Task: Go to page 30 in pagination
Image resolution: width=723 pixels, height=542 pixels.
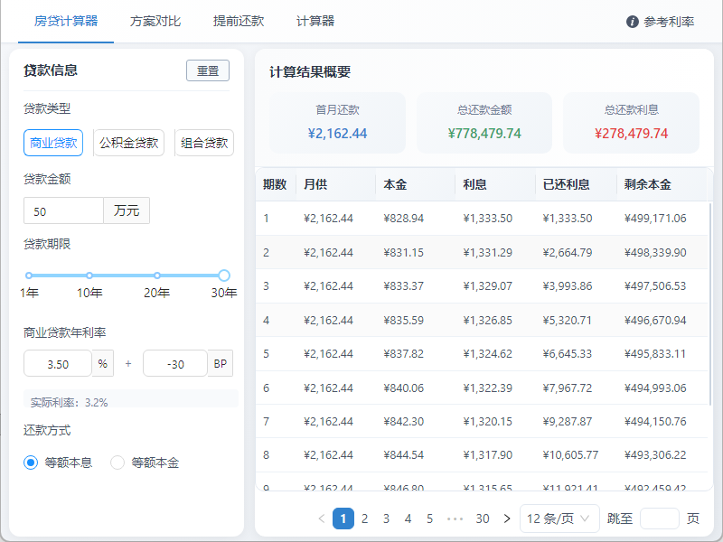Action: click(x=483, y=519)
